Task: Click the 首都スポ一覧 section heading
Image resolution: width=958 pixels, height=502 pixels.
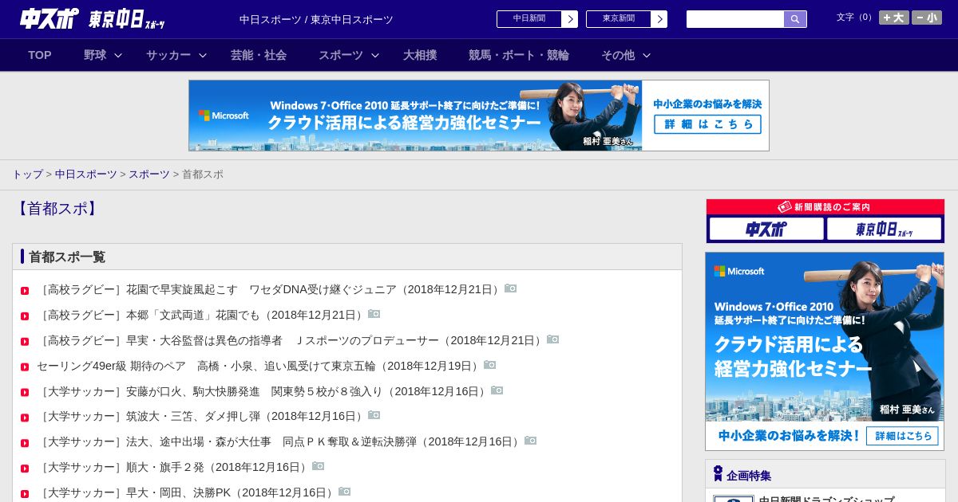Action: click(67, 257)
